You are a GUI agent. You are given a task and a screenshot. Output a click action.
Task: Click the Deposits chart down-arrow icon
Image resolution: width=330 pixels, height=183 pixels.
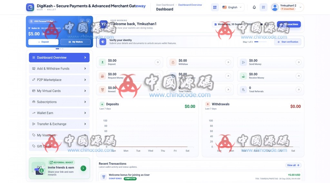pyautogui.click(x=102, y=104)
